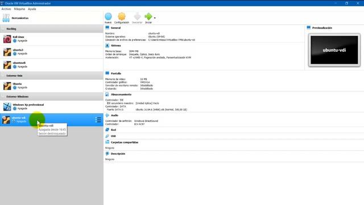Open the ubuntu-vdi machine tools menu button
Viewport: 364px width, 205px height.
98,120
